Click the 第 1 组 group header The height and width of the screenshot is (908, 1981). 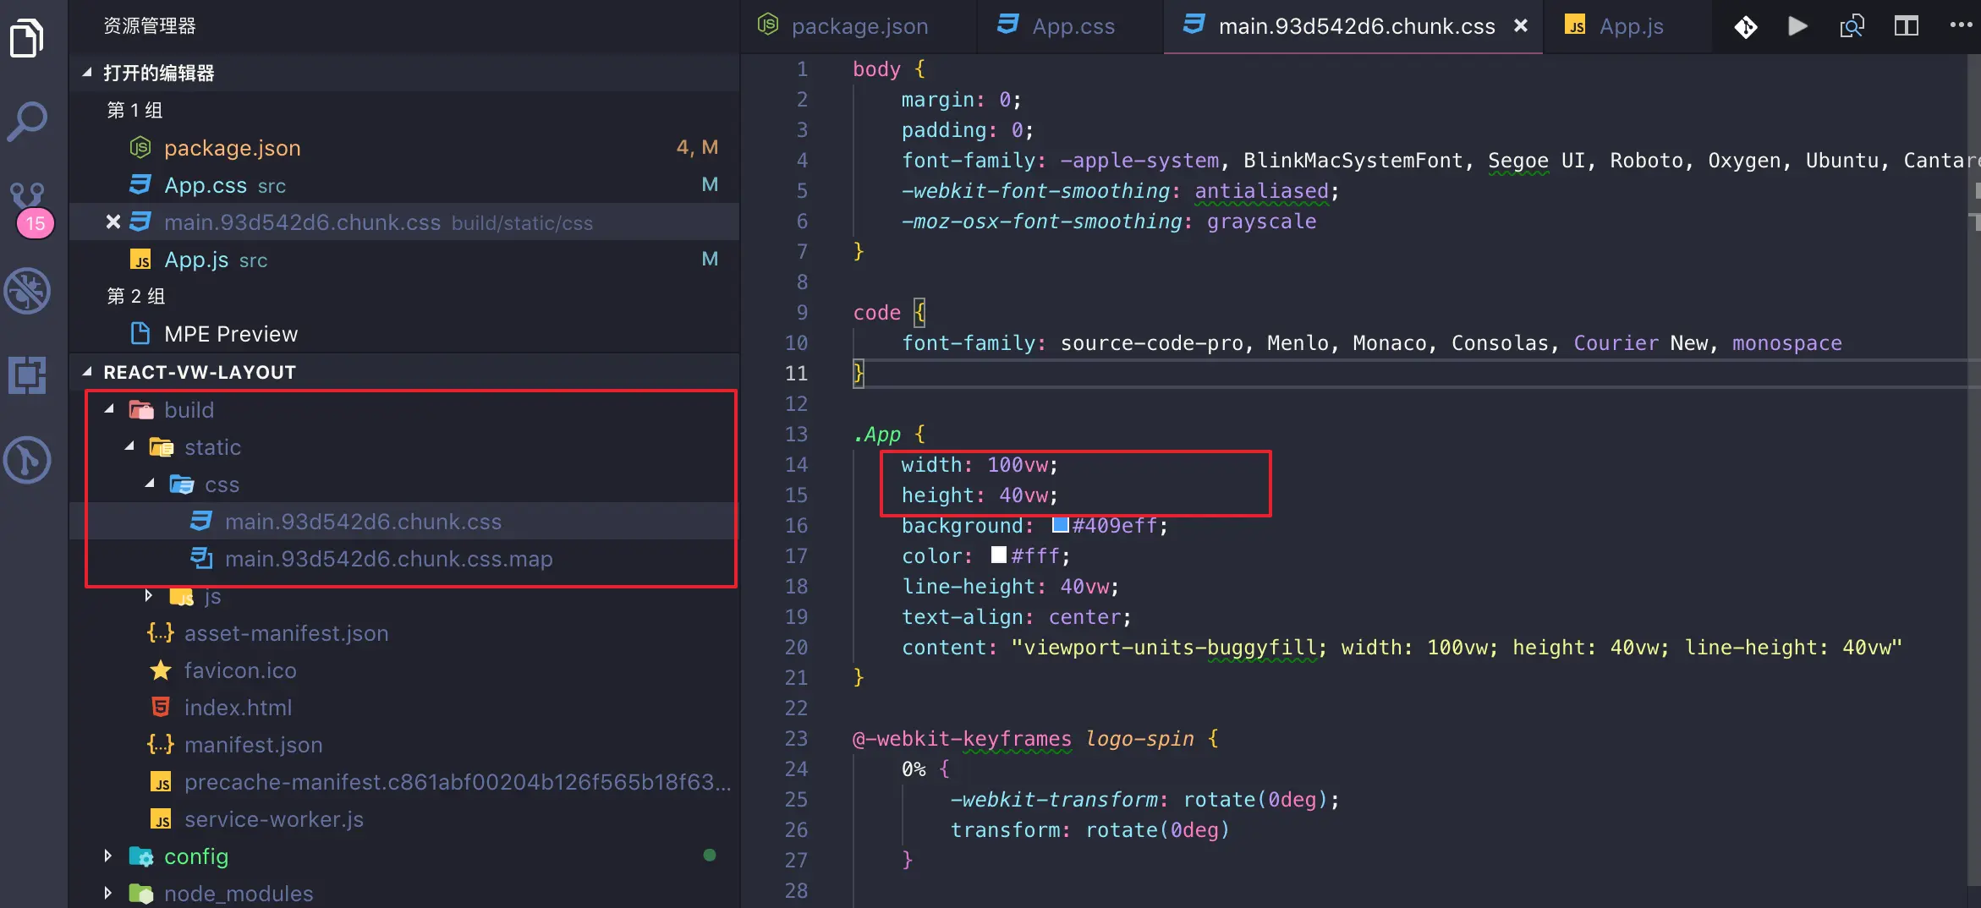(134, 110)
